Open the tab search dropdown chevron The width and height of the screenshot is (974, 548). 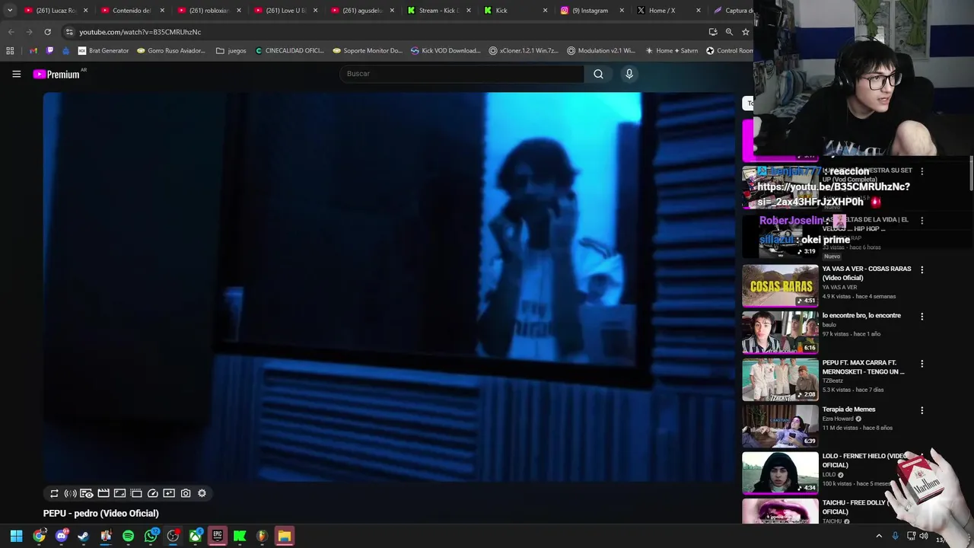point(10,11)
